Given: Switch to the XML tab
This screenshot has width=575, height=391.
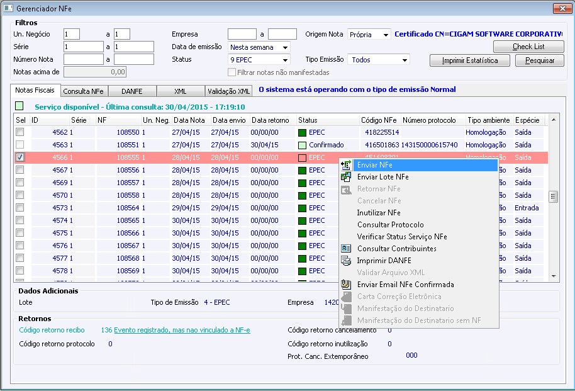Looking at the screenshot, I should pyautogui.click(x=180, y=91).
